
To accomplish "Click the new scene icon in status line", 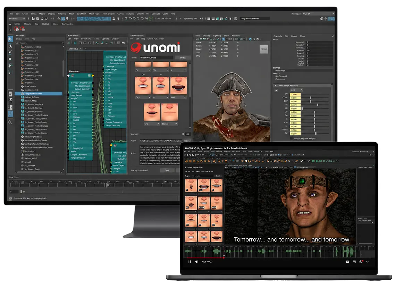I will [x=33, y=19].
